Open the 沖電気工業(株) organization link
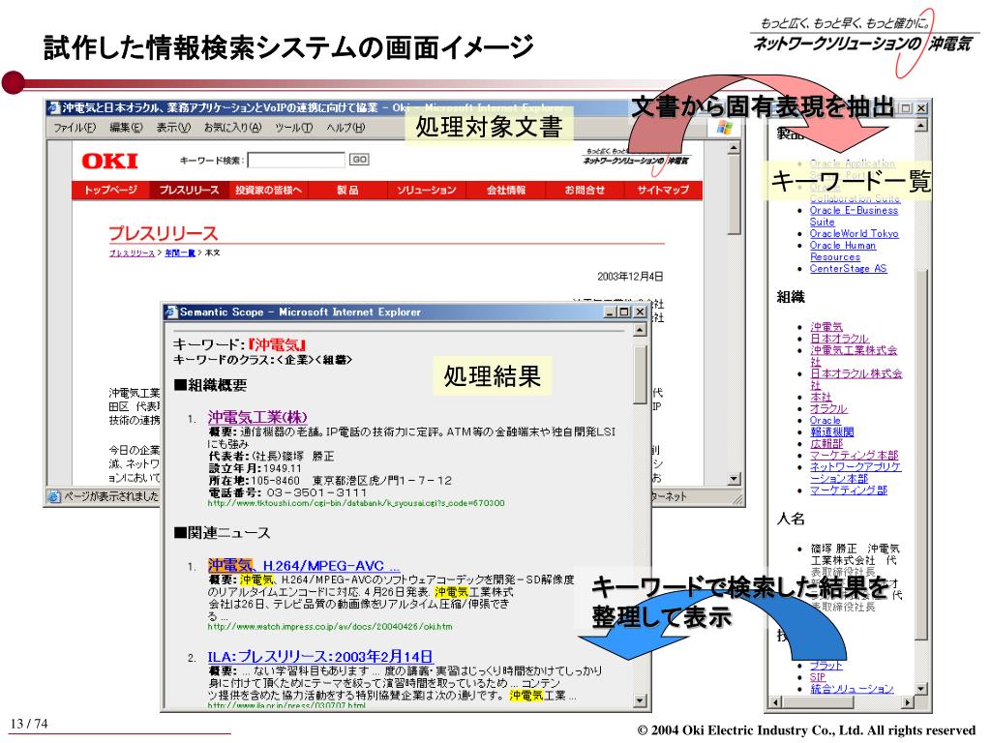This screenshot has height=743, width=991. (257, 418)
